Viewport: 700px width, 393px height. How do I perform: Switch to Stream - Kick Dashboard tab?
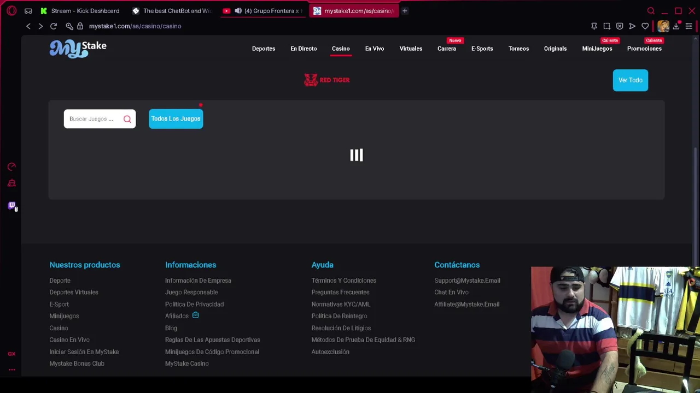click(x=80, y=11)
